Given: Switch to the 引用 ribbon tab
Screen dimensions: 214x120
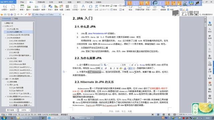Looking at the screenshot, I should [x=51, y=2].
